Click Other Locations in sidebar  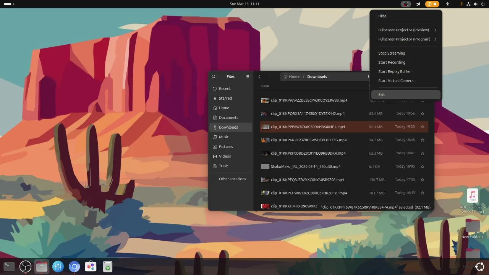point(230,179)
